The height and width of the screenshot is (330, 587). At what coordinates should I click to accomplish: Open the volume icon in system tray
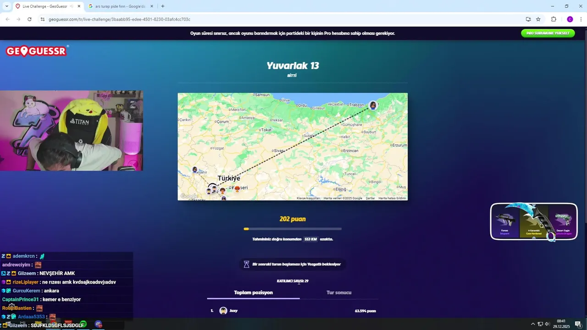coord(547,324)
